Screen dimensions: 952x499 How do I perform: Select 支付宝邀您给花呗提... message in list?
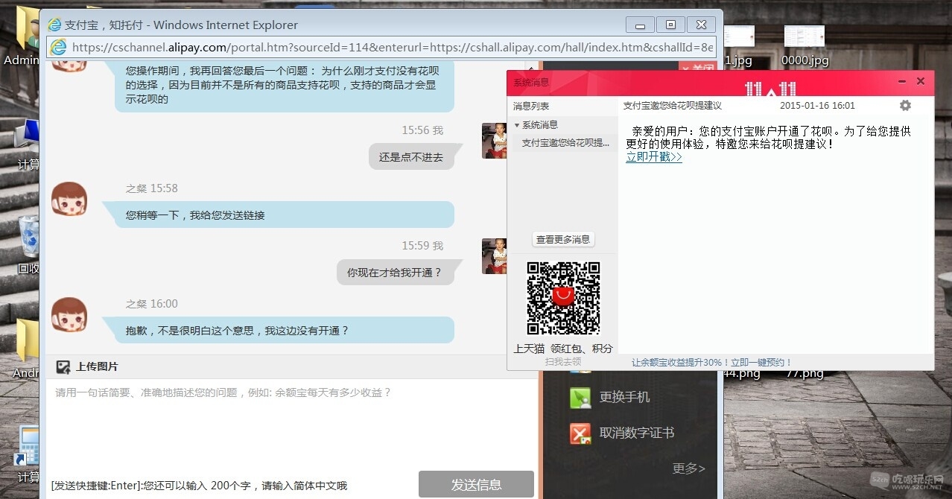tap(565, 142)
